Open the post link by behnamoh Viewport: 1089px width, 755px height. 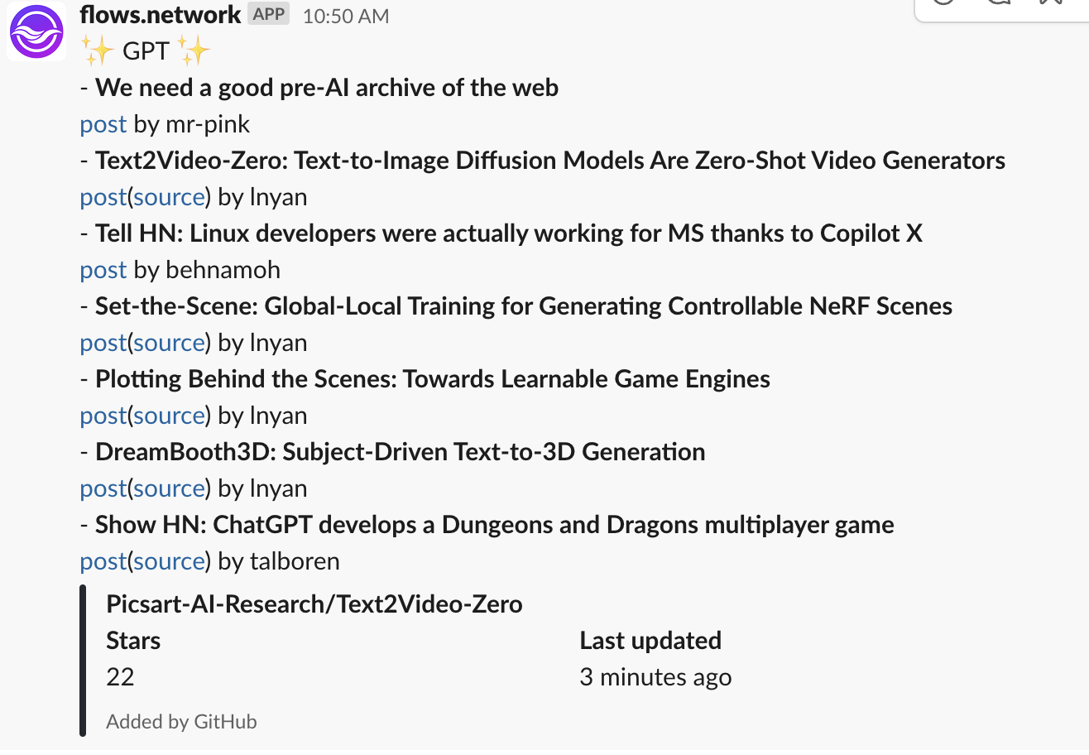pyautogui.click(x=103, y=270)
